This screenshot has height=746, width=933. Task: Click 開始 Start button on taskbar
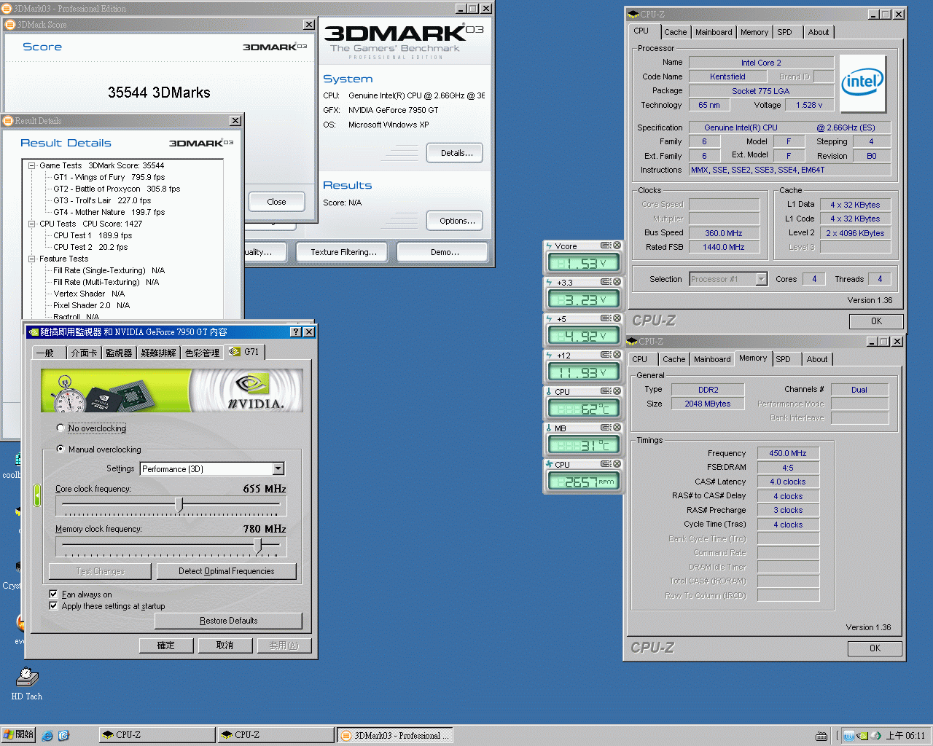pyautogui.click(x=18, y=735)
